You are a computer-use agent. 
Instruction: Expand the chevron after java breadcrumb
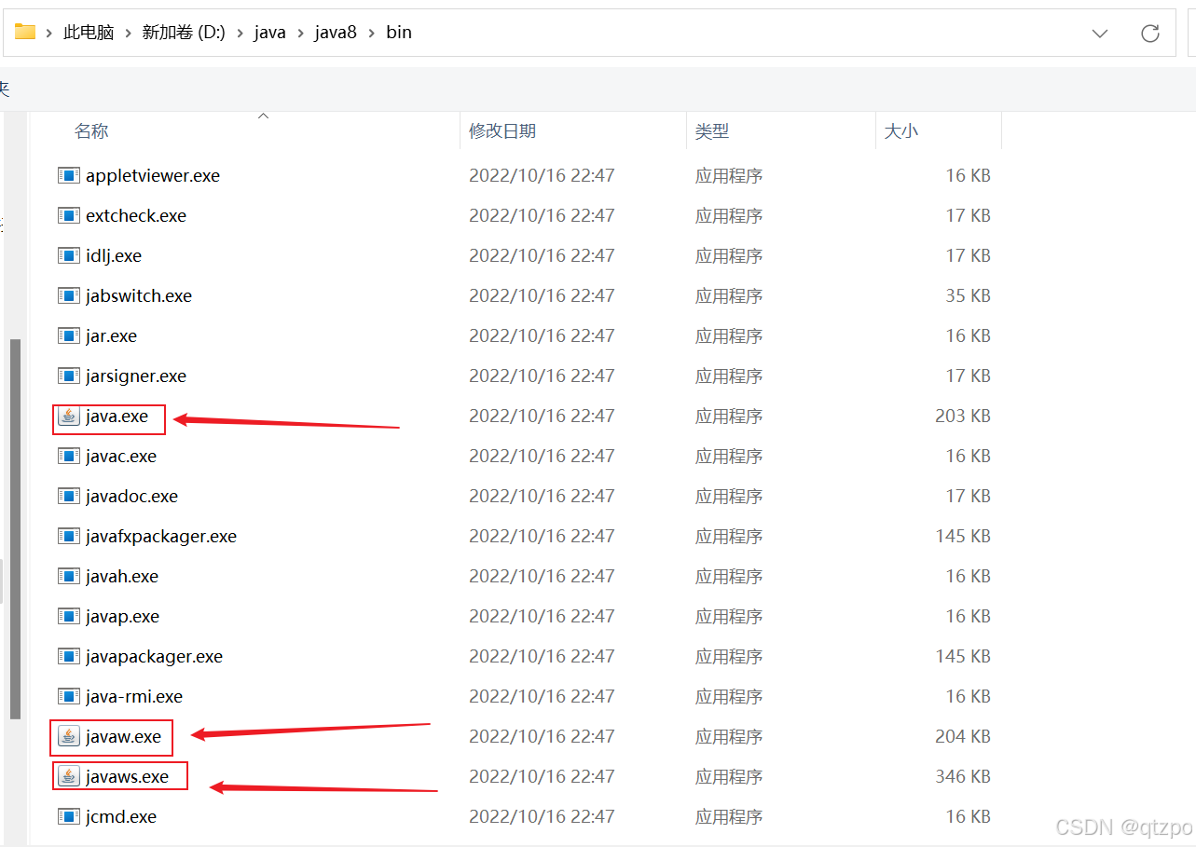click(300, 33)
